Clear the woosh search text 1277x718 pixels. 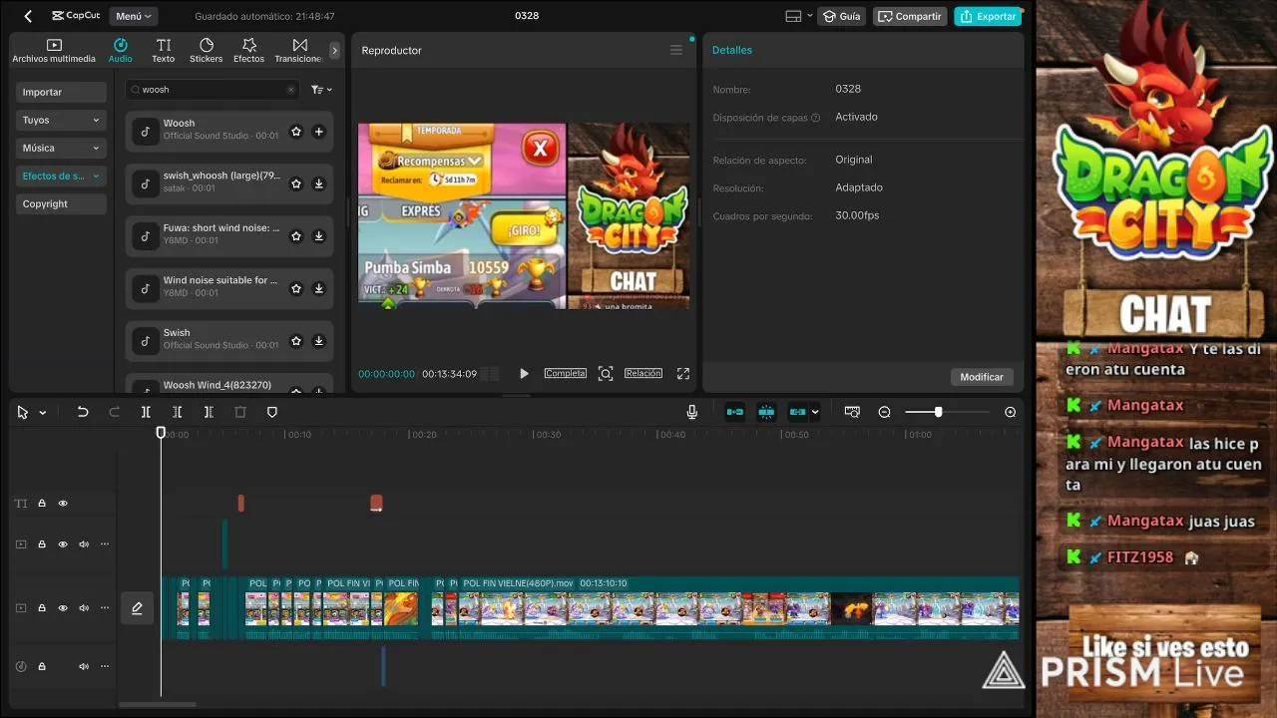tap(291, 90)
